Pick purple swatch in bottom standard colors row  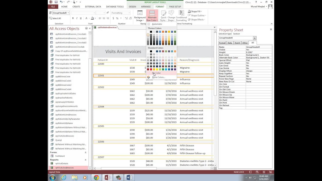[x=175, y=69]
